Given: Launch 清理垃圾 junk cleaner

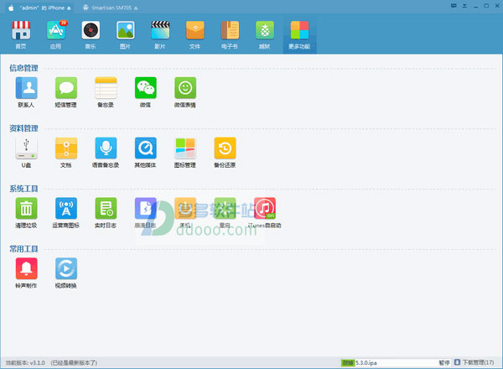Looking at the screenshot, I should point(26,213).
